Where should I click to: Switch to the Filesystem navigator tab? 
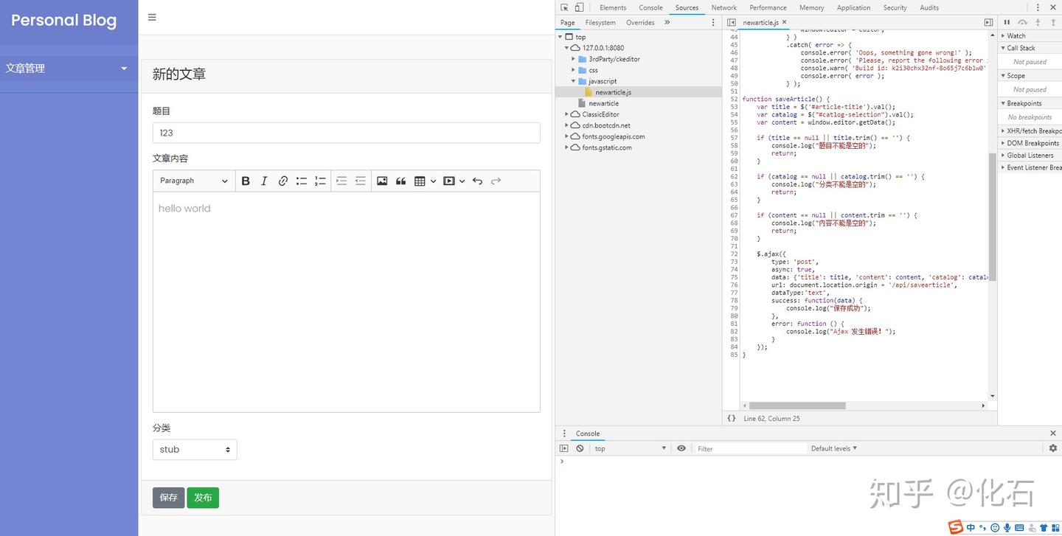click(x=600, y=22)
